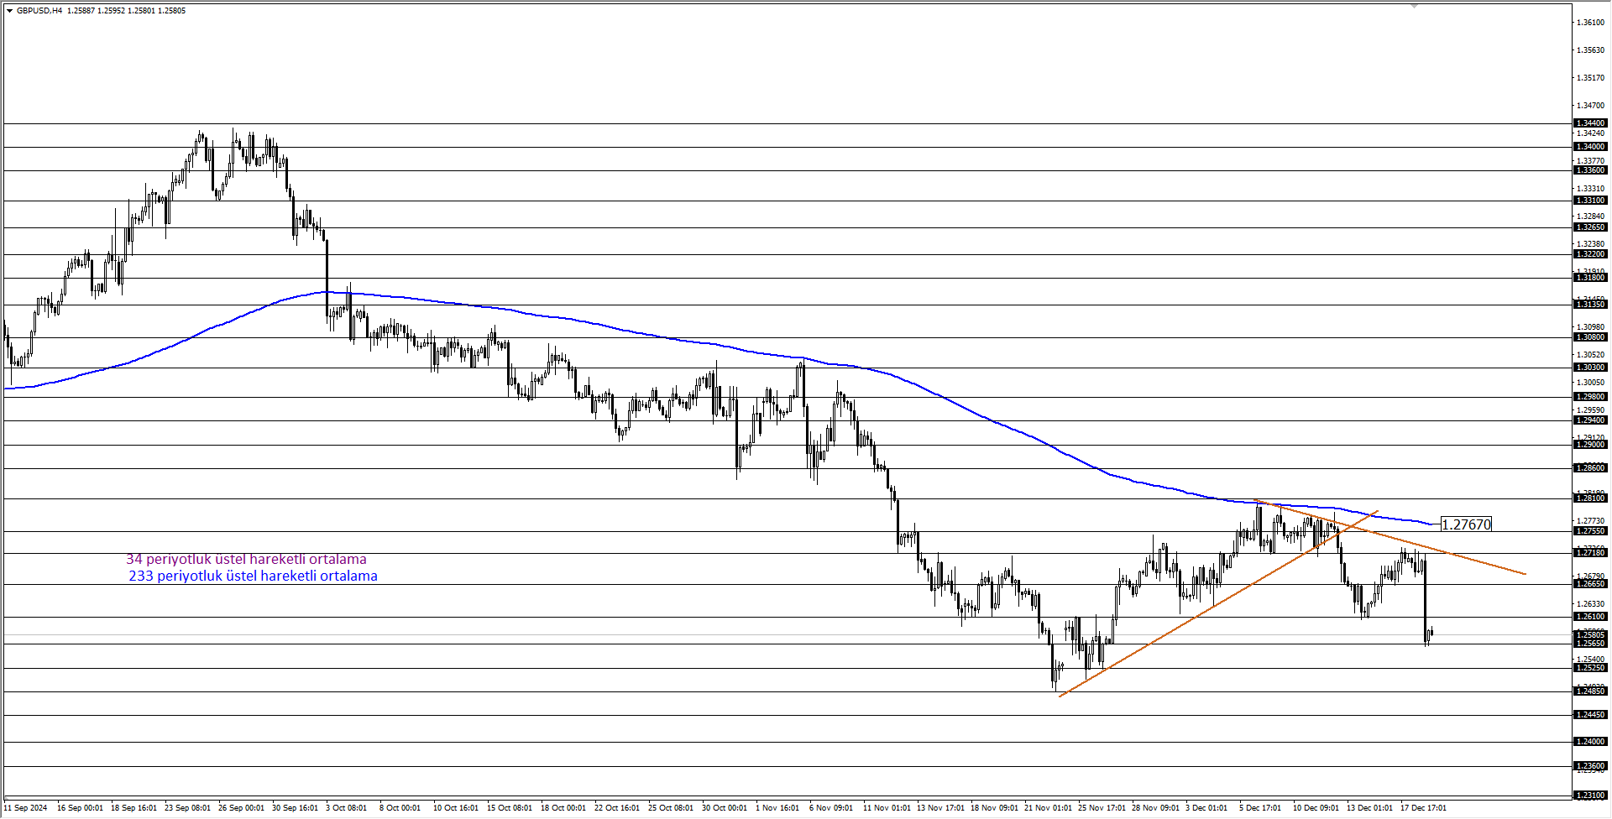Select the rising orange trendline from the November low
Screen dimensions: 1612x819
tap(1217, 604)
